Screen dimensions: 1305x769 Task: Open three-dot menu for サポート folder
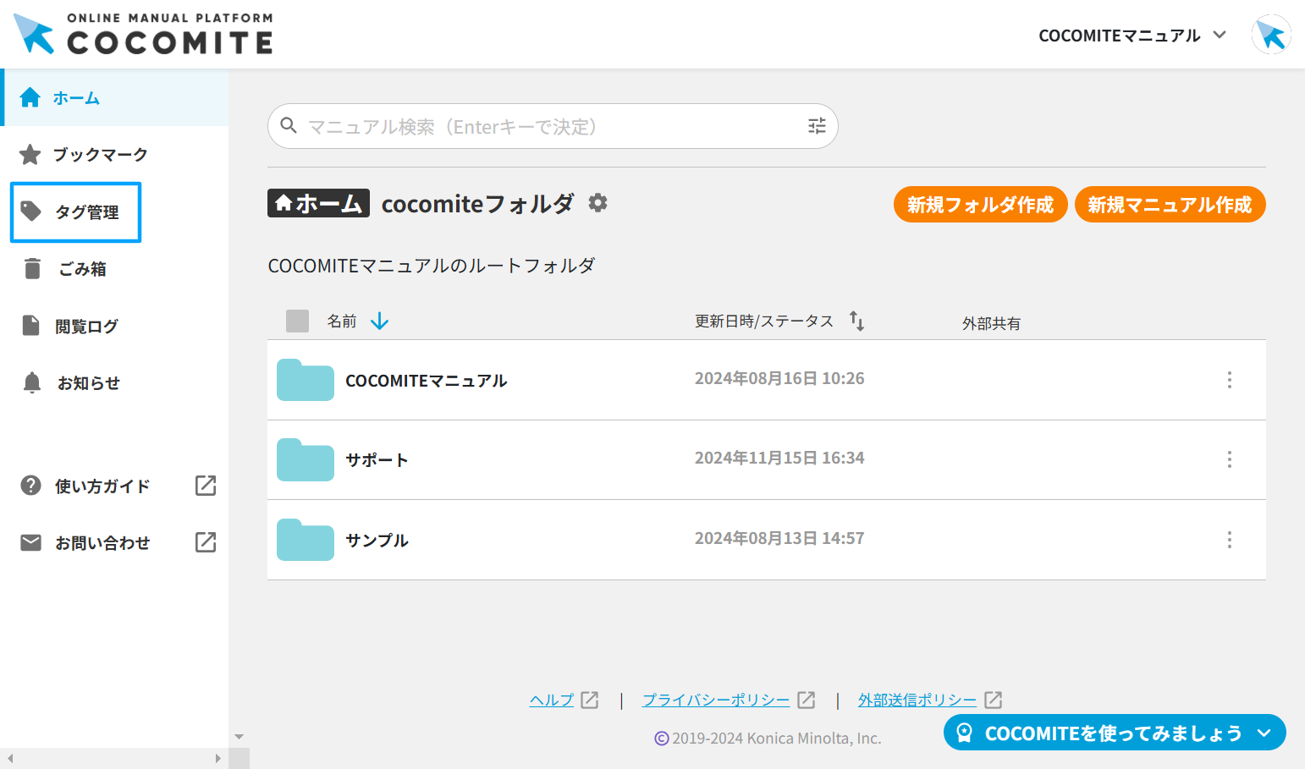[1229, 459]
